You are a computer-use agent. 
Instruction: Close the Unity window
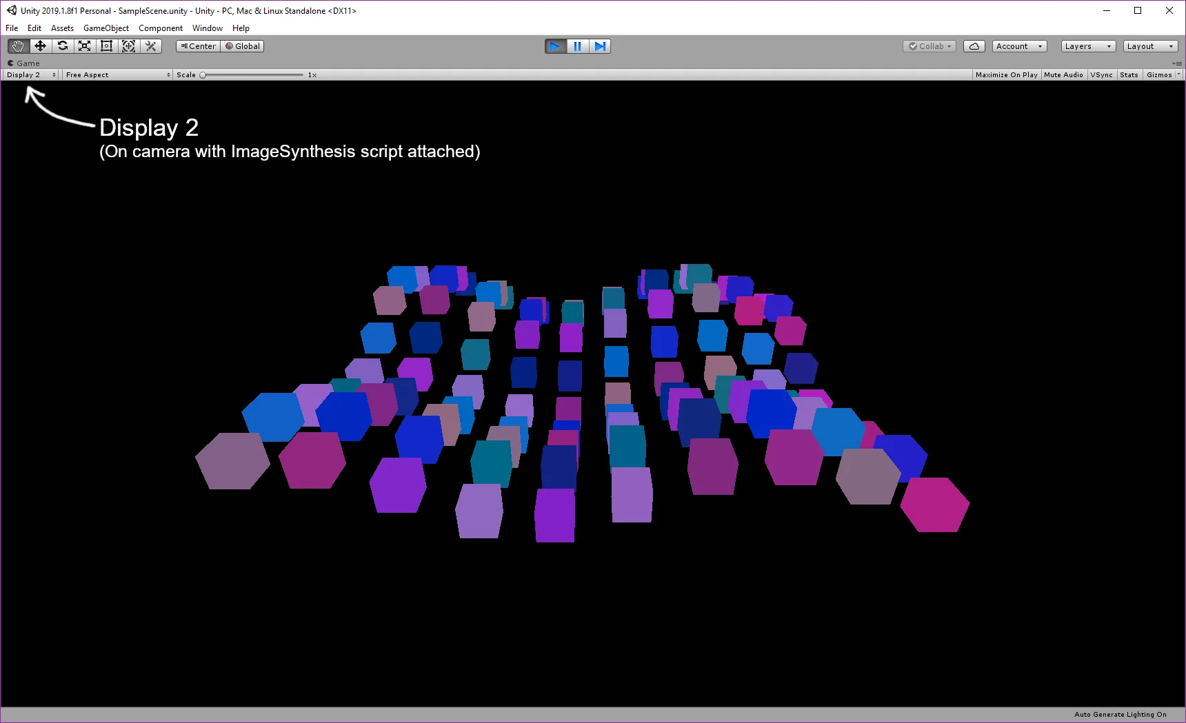coord(1169,10)
